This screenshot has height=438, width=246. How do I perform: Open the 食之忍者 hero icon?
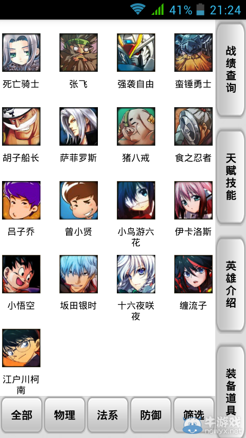click(193, 126)
